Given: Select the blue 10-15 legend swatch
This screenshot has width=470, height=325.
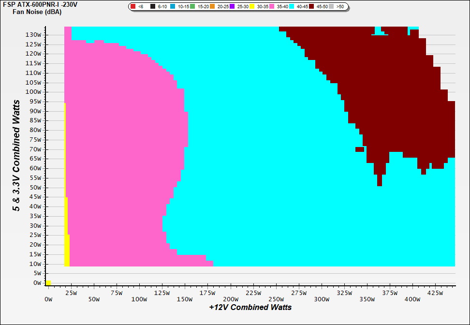Looking at the screenshot, I should point(173,7).
